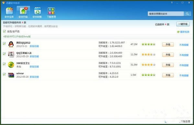Click the 腾讯QQ2012 penguin icon
The image size is (194, 125).
pos(11,44)
